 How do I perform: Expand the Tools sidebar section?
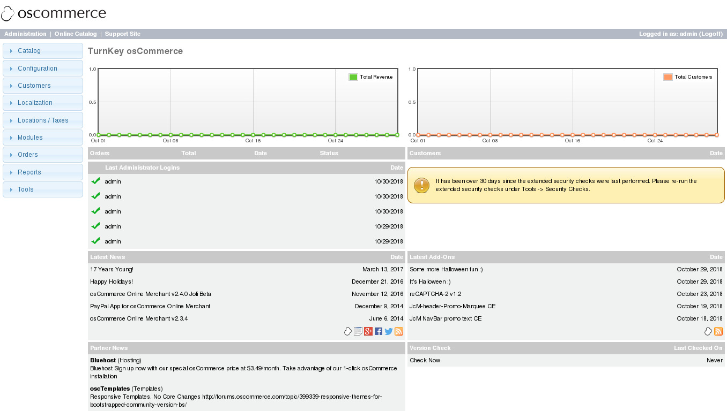tap(25, 189)
